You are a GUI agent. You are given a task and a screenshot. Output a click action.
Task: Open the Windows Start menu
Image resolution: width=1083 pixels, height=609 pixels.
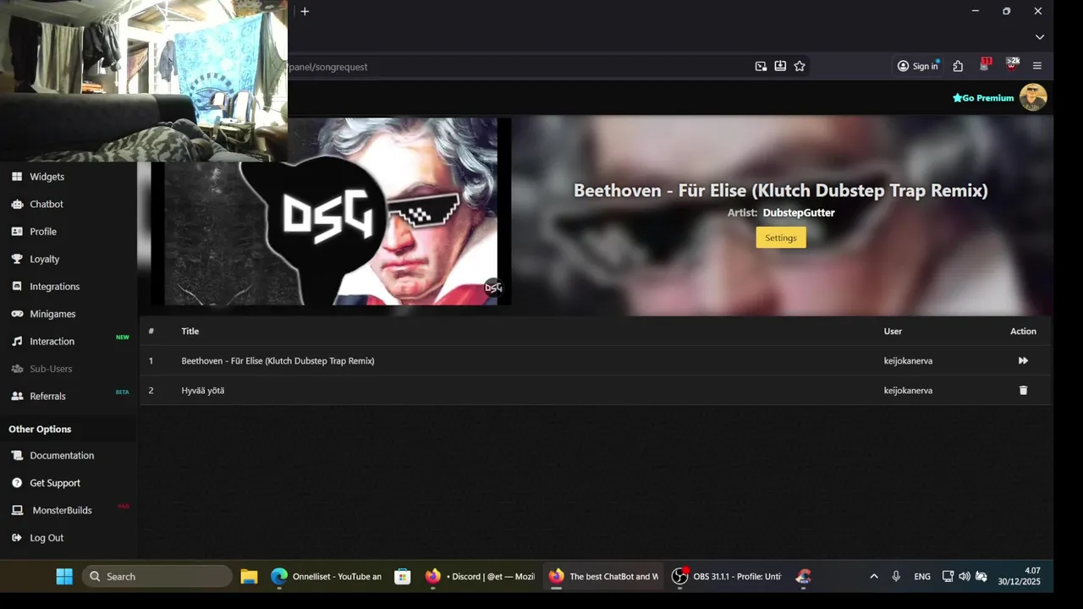pos(64,577)
